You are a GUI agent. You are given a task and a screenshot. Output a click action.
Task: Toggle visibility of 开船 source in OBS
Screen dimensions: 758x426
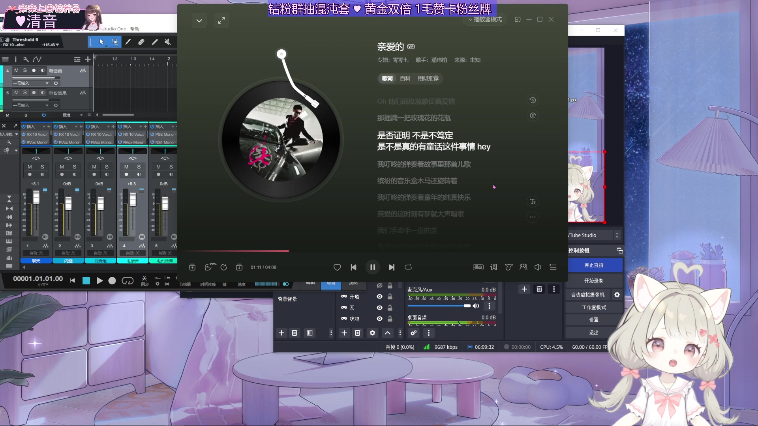(x=379, y=297)
